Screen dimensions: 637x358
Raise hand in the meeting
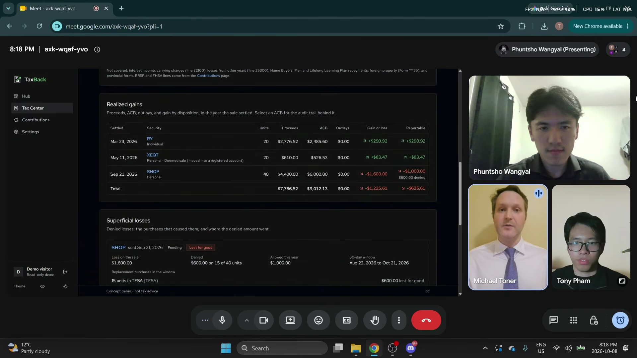pyautogui.click(x=375, y=320)
